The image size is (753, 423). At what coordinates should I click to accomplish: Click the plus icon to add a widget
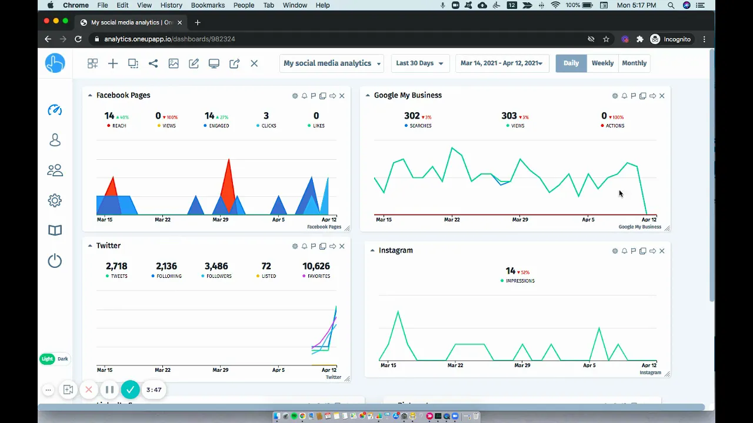[x=113, y=63]
